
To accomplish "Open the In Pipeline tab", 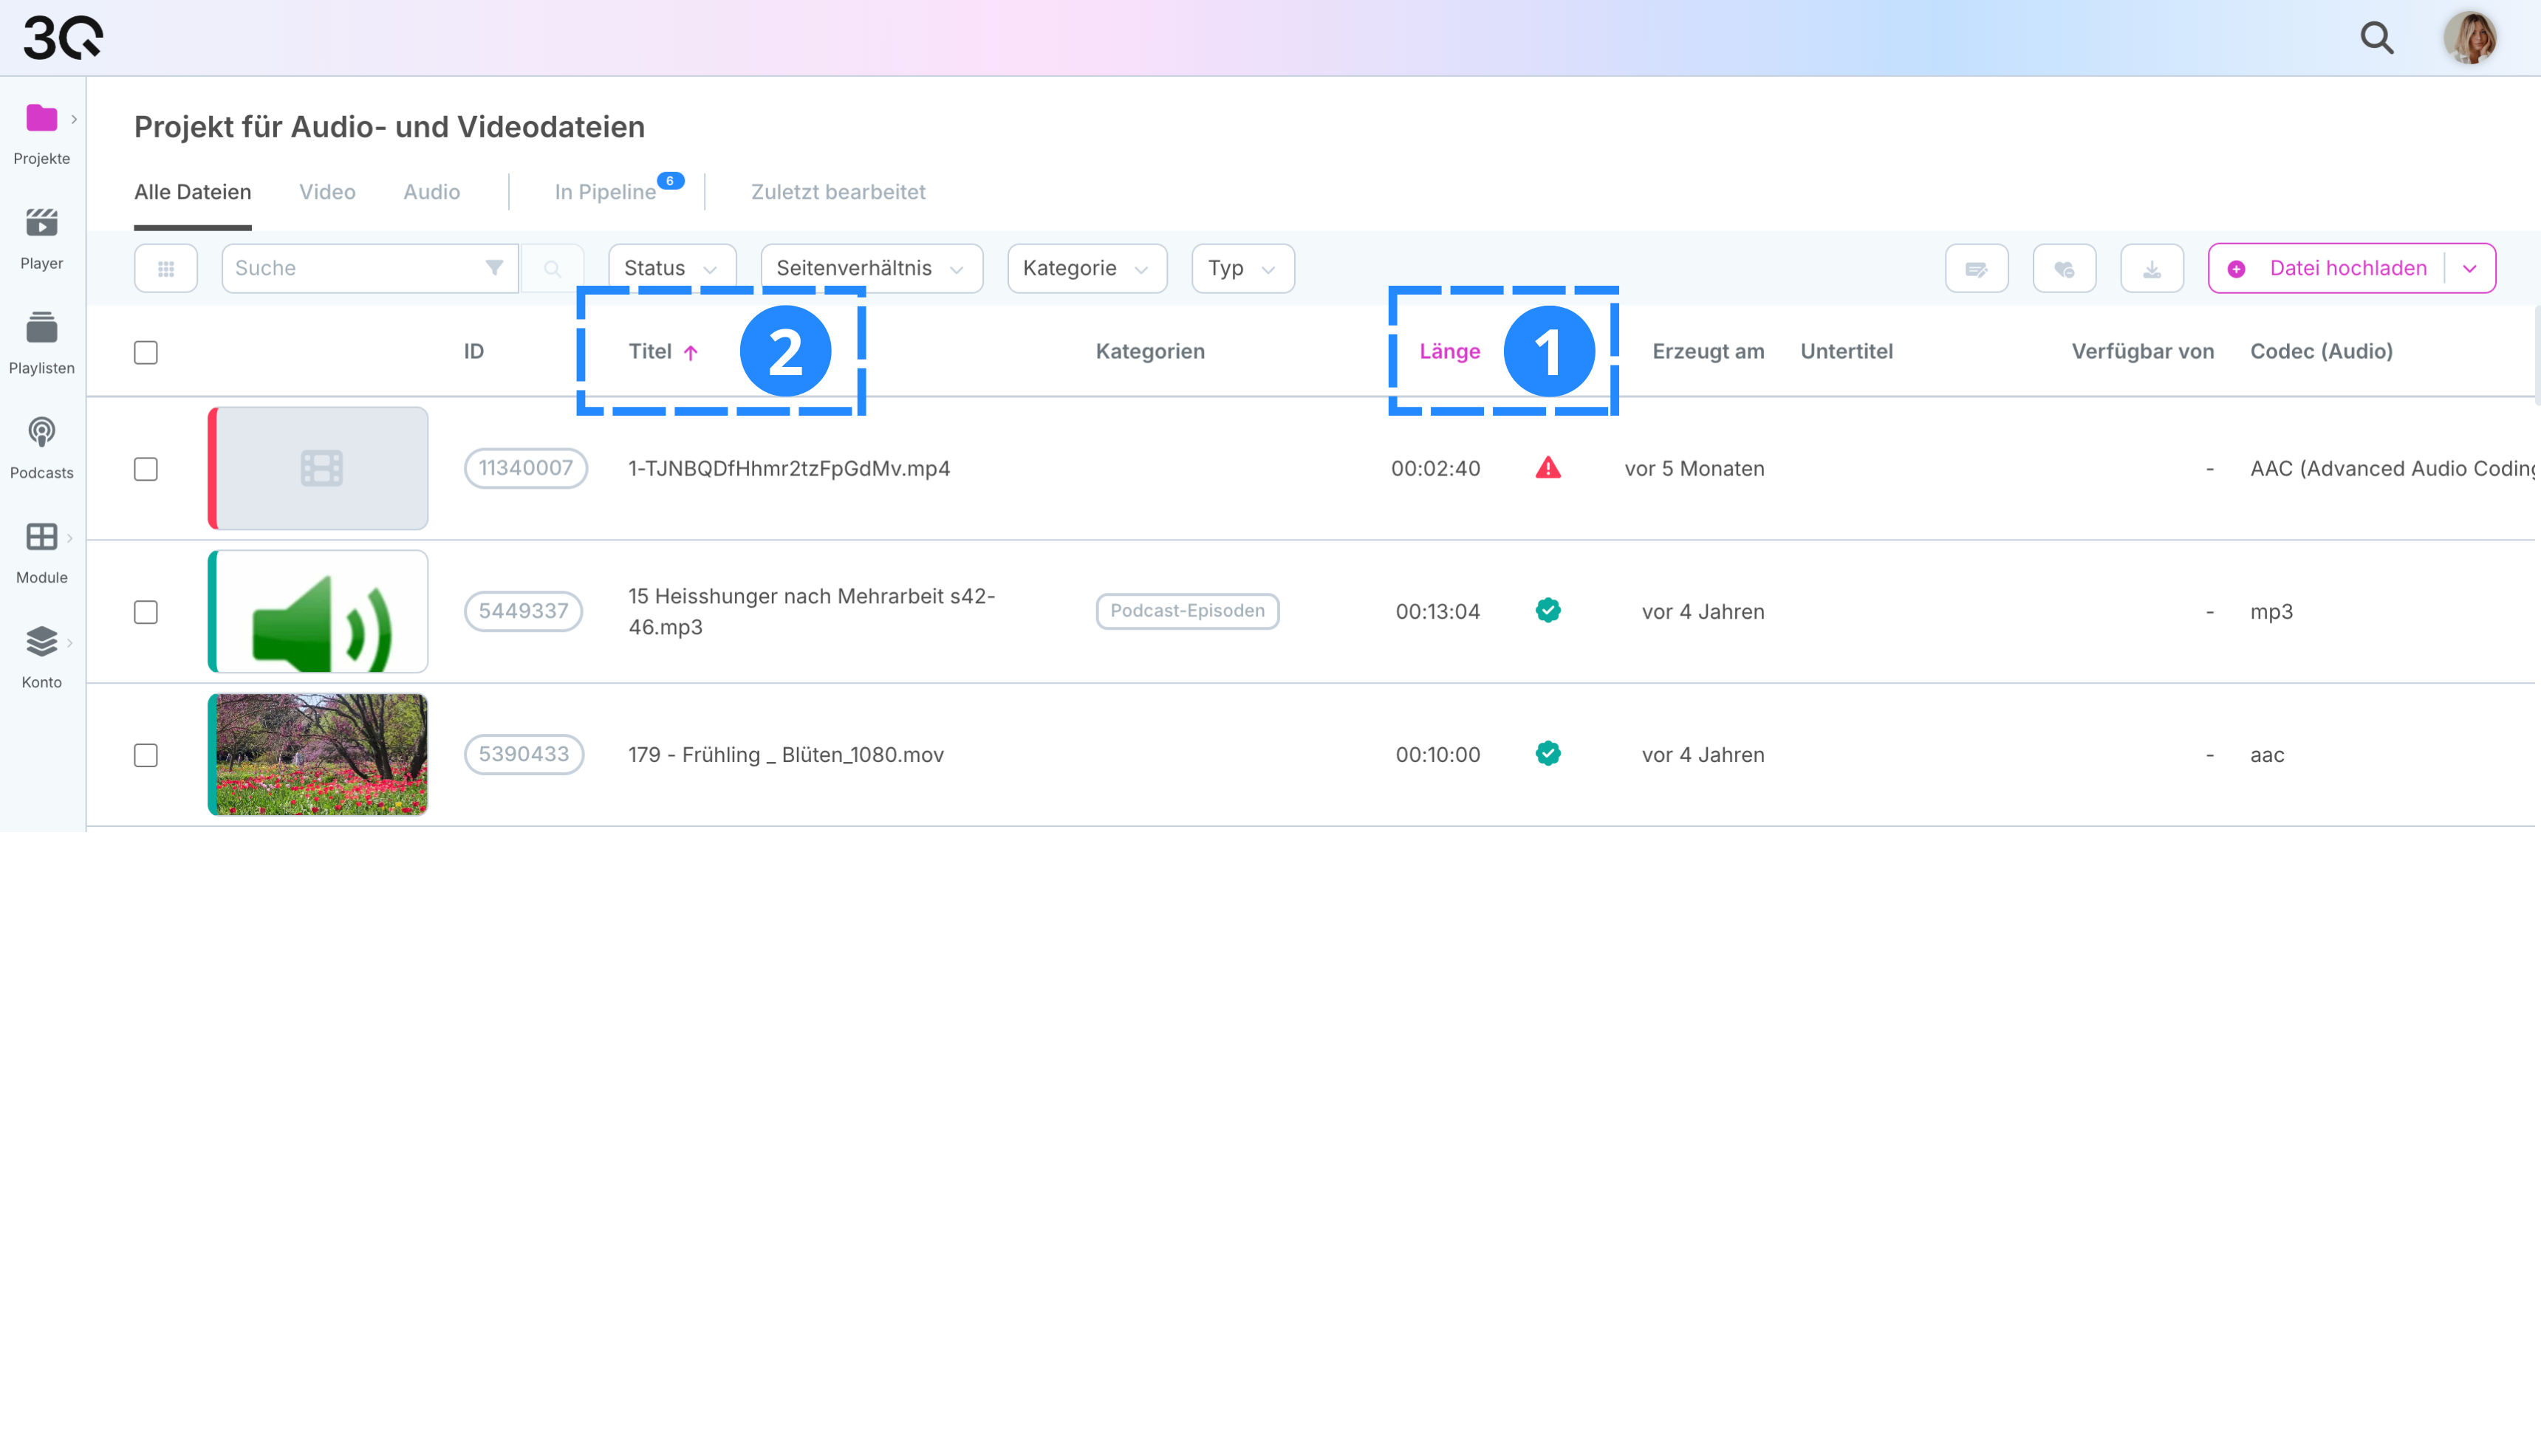I will coord(605,192).
